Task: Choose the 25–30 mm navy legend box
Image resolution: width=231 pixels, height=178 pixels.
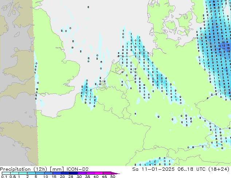Action: (73, 173)
